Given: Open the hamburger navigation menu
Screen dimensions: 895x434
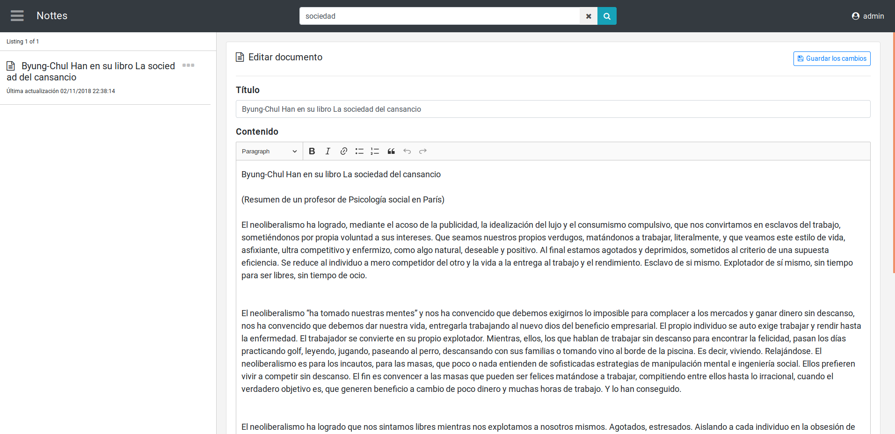Looking at the screenshot, I should [17, 16].
